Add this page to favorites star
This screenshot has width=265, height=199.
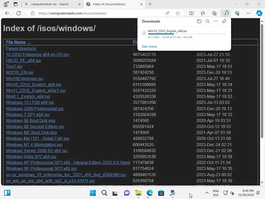point(178,13)
